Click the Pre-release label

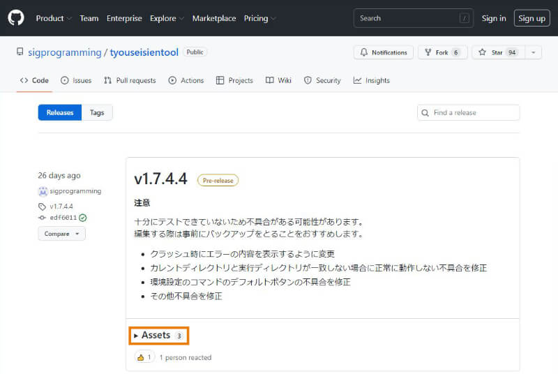218,181
